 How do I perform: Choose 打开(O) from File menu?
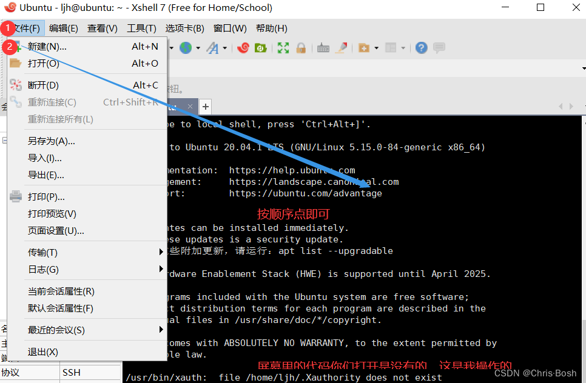tap(87, 63)
